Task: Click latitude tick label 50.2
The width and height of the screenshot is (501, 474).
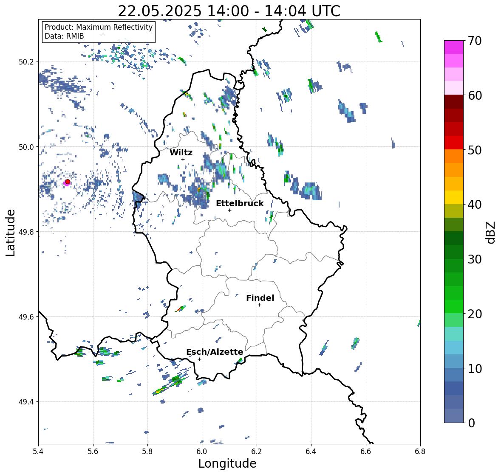Action: 26,62
